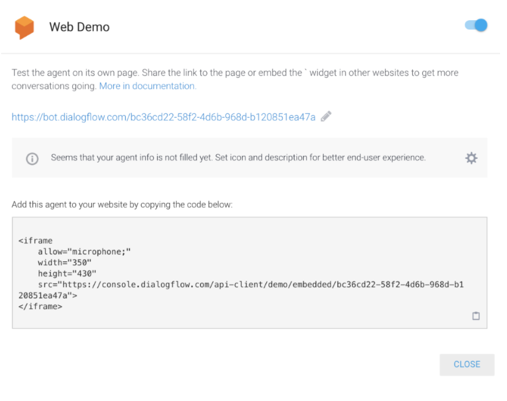Open agent settings via the gear icon
The width and height of the screenshot is (507, 401).
tap(471, 158)
